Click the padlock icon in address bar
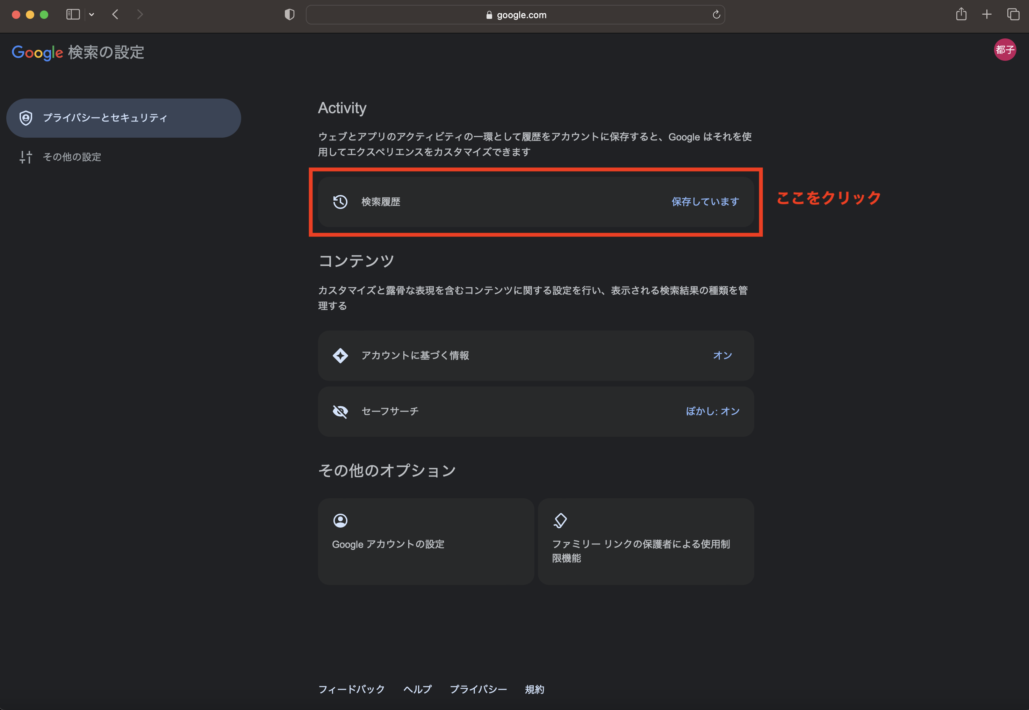The width and height of the screenshot is (1029, 710). tap(489, 15)
